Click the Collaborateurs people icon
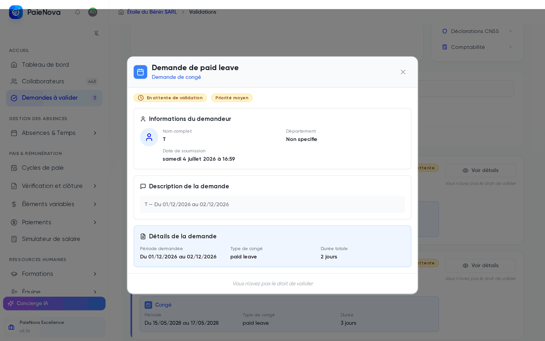The width and height of the screenshot is (545, 341). pyautogui.click(x=14, y=81)
